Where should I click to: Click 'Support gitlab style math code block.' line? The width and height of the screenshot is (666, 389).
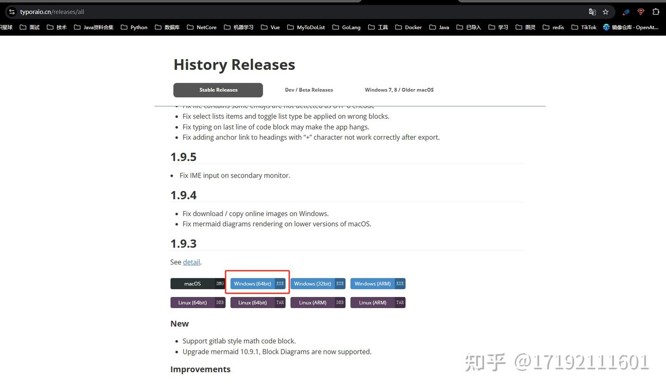[x=239, y=341]
